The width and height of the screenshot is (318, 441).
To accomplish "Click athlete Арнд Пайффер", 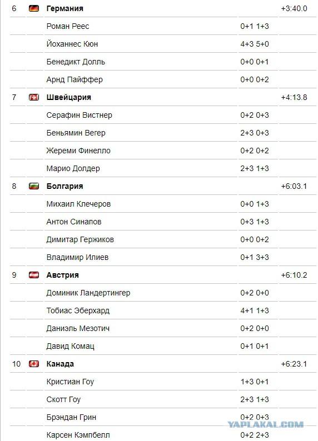I will coord(74,79).
